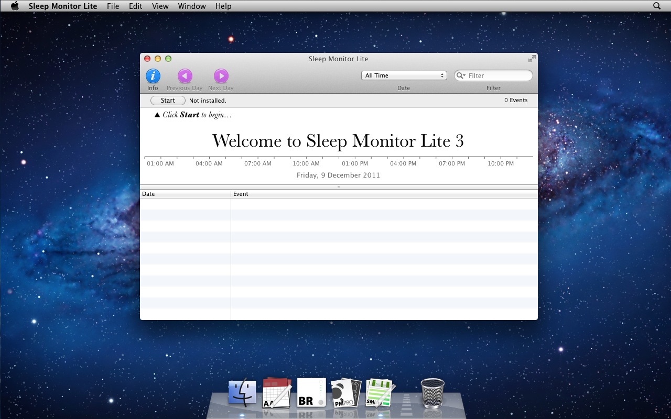Image resolution: width=671 pixels, height=419 pixels.
Task: Open the Sleep Monitor Lite application menu
Action: 63,6
